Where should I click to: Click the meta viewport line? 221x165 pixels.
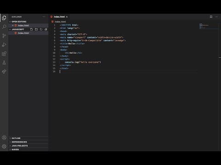click(92, 38)
